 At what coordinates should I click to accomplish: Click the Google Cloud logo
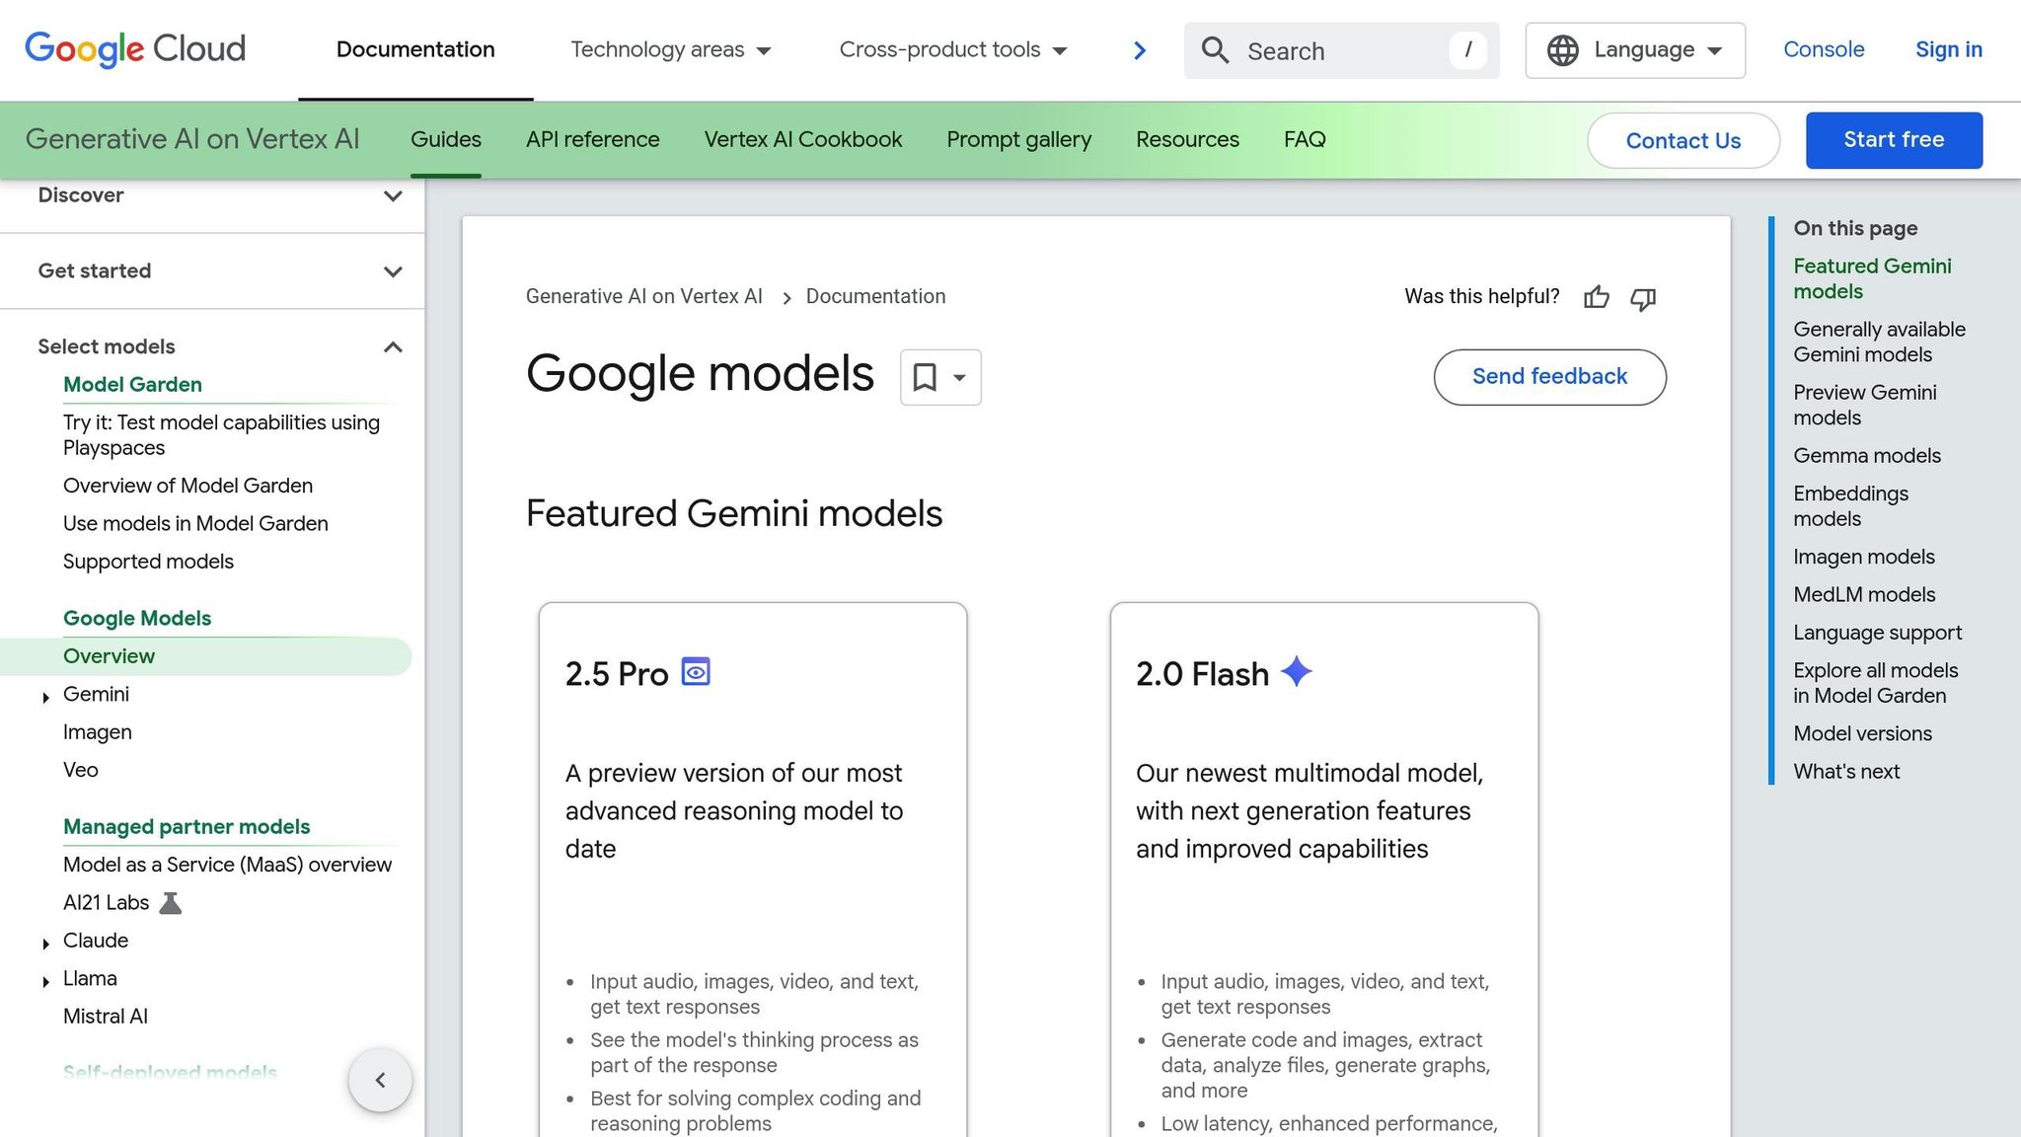(x=135, y=49)
